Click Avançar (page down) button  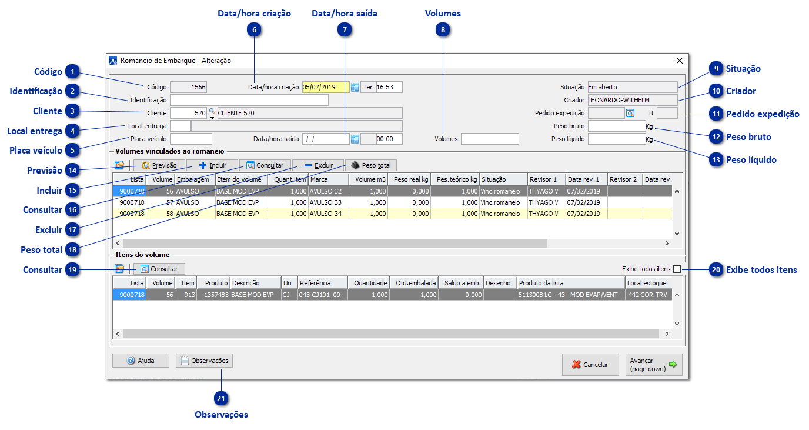(x=654, y=365)
